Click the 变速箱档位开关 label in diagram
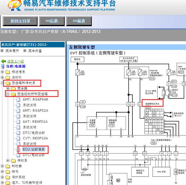The height and width of the screenshot is (185, 186). pyautogui.click(x=152, y=104)
